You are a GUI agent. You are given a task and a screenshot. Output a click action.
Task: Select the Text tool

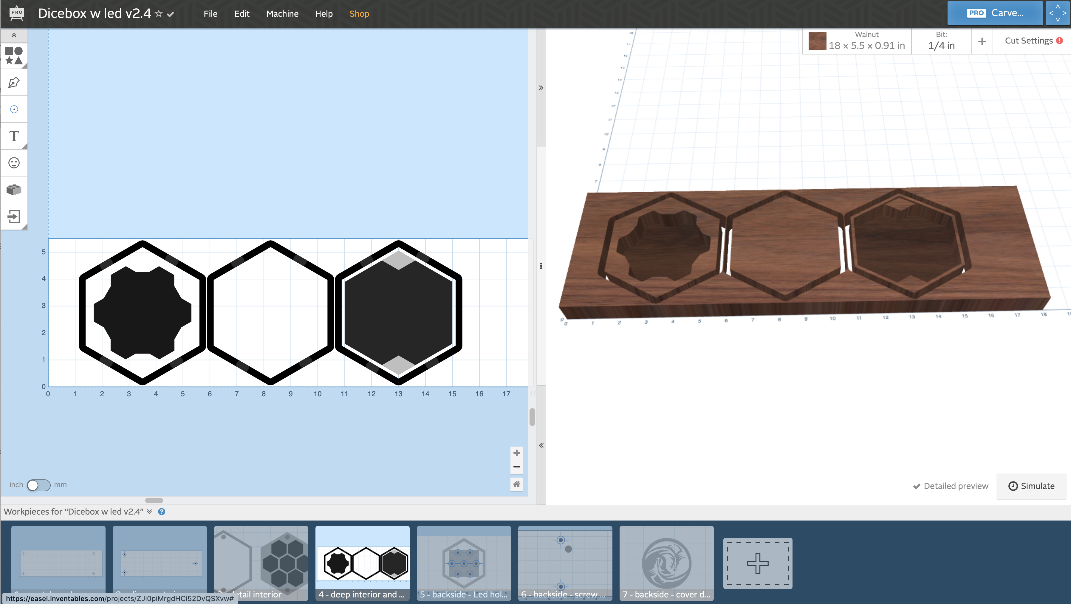(x=14, y=136)
